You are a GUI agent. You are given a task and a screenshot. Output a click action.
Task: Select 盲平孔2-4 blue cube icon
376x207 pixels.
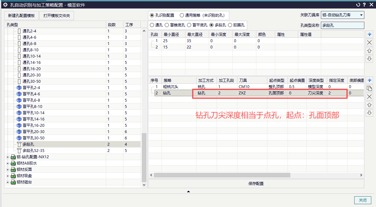[x=19, y=88]
